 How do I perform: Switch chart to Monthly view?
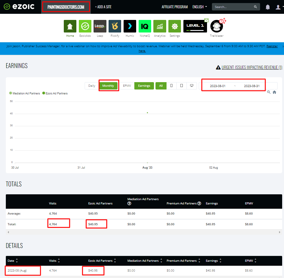[108, 86]
